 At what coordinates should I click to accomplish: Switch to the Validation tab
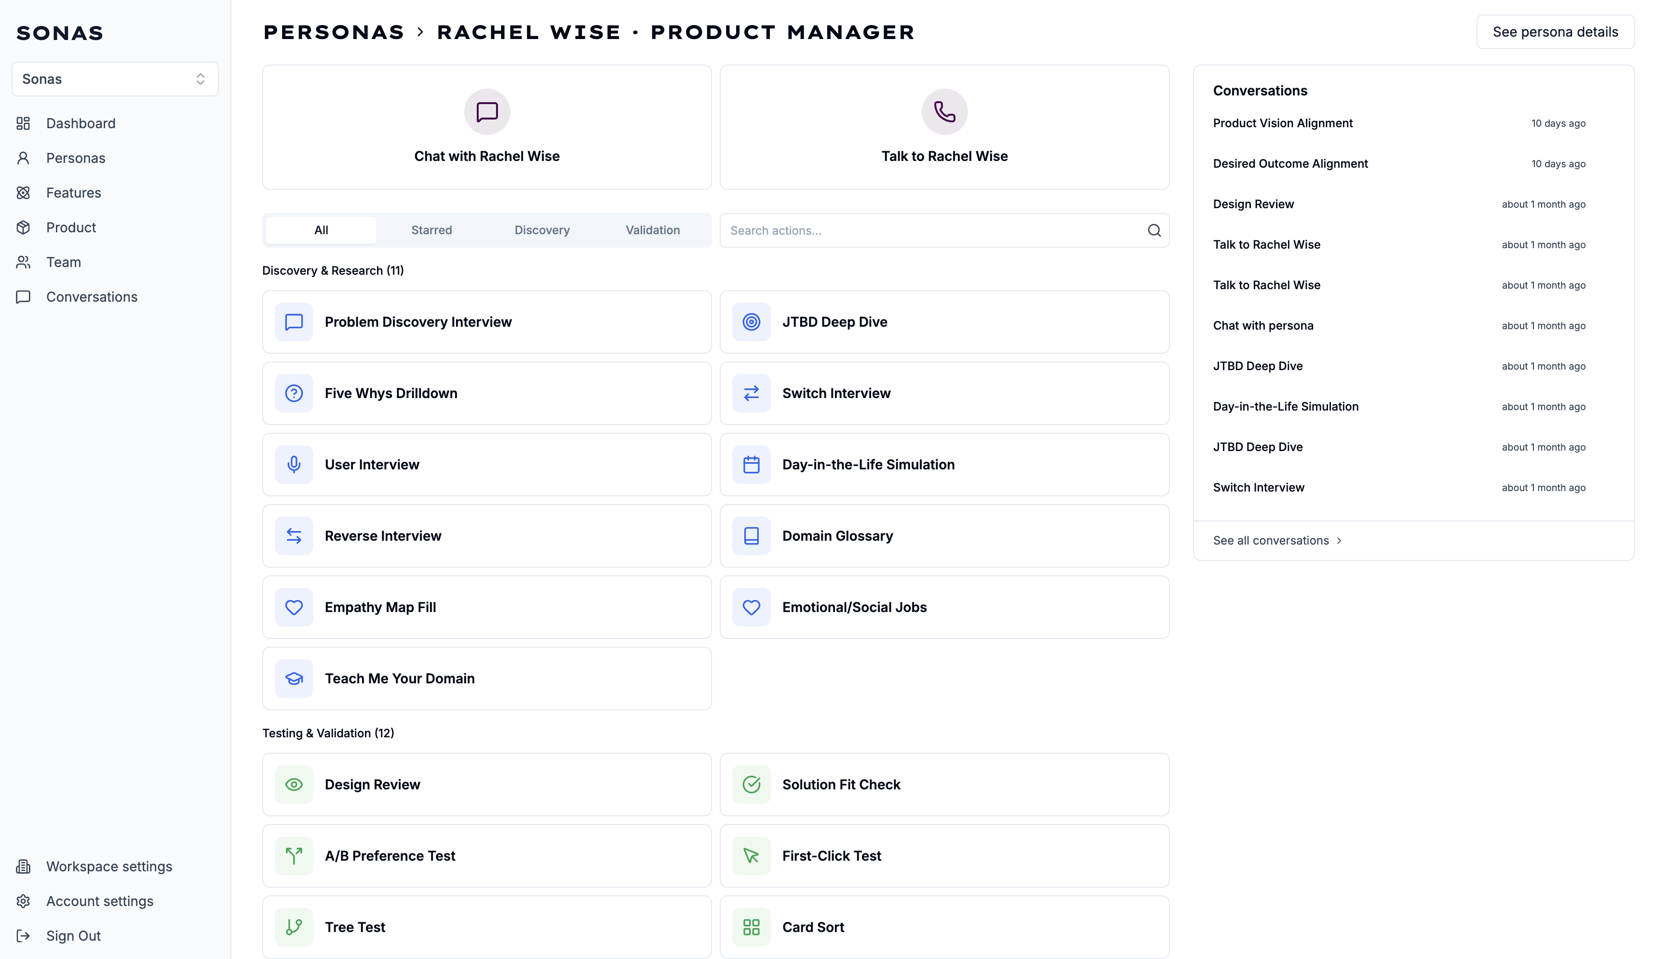pos(652,230)
